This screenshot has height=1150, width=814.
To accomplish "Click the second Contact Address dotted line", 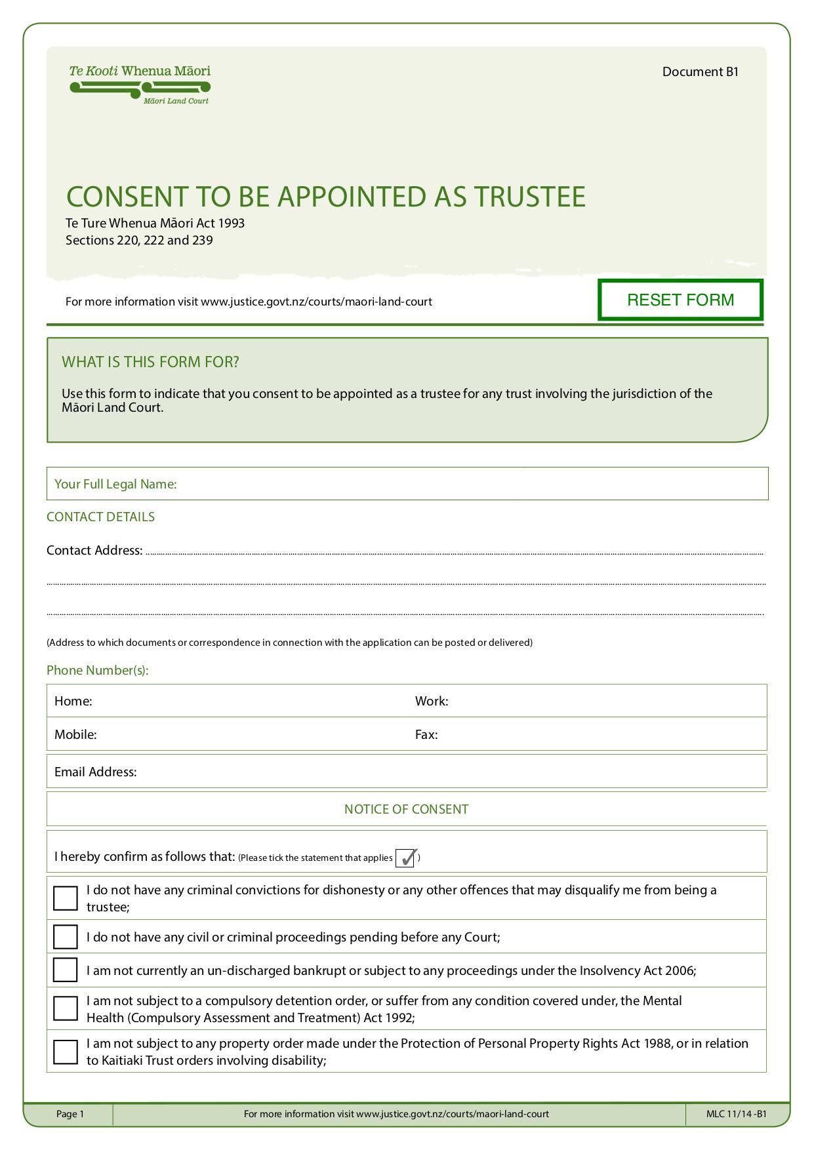I will pyautogui.click(x=406, y=580).
